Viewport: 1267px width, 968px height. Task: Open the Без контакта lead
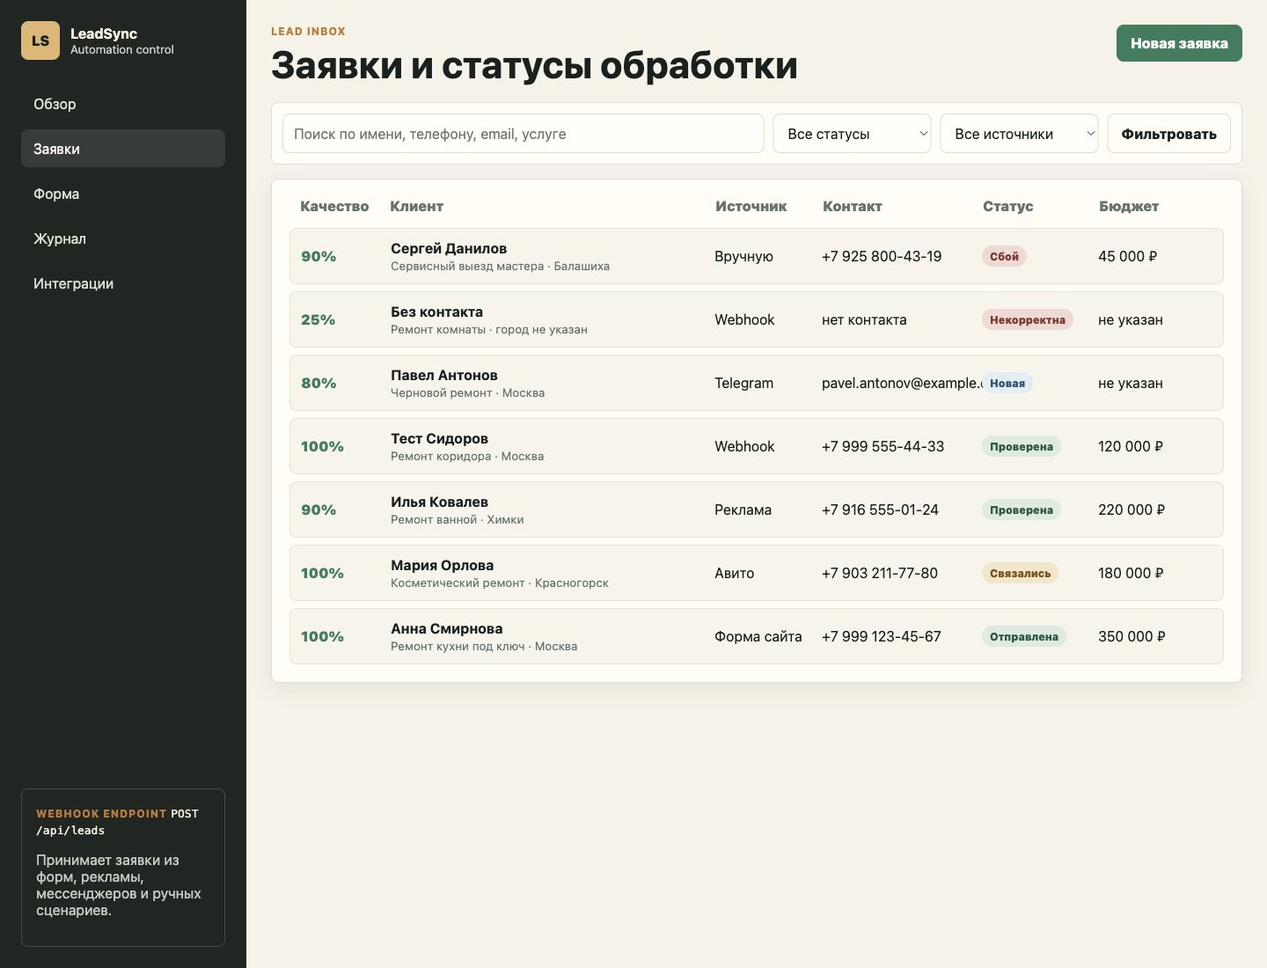click(x=757, y=319)
